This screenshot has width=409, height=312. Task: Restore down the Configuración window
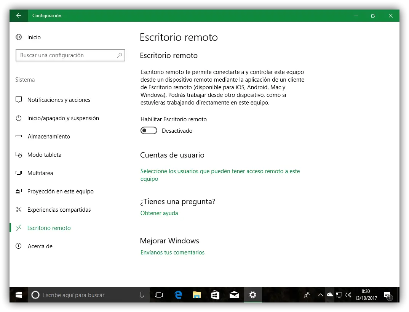click(373, 16)
